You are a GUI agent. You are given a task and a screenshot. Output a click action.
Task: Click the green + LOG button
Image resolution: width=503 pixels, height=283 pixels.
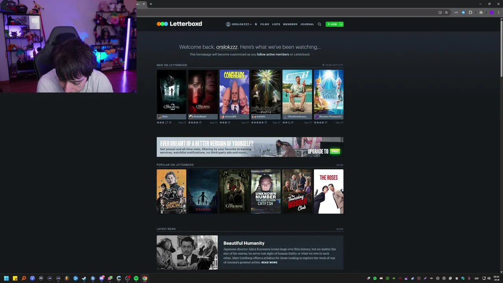[332, 24]
